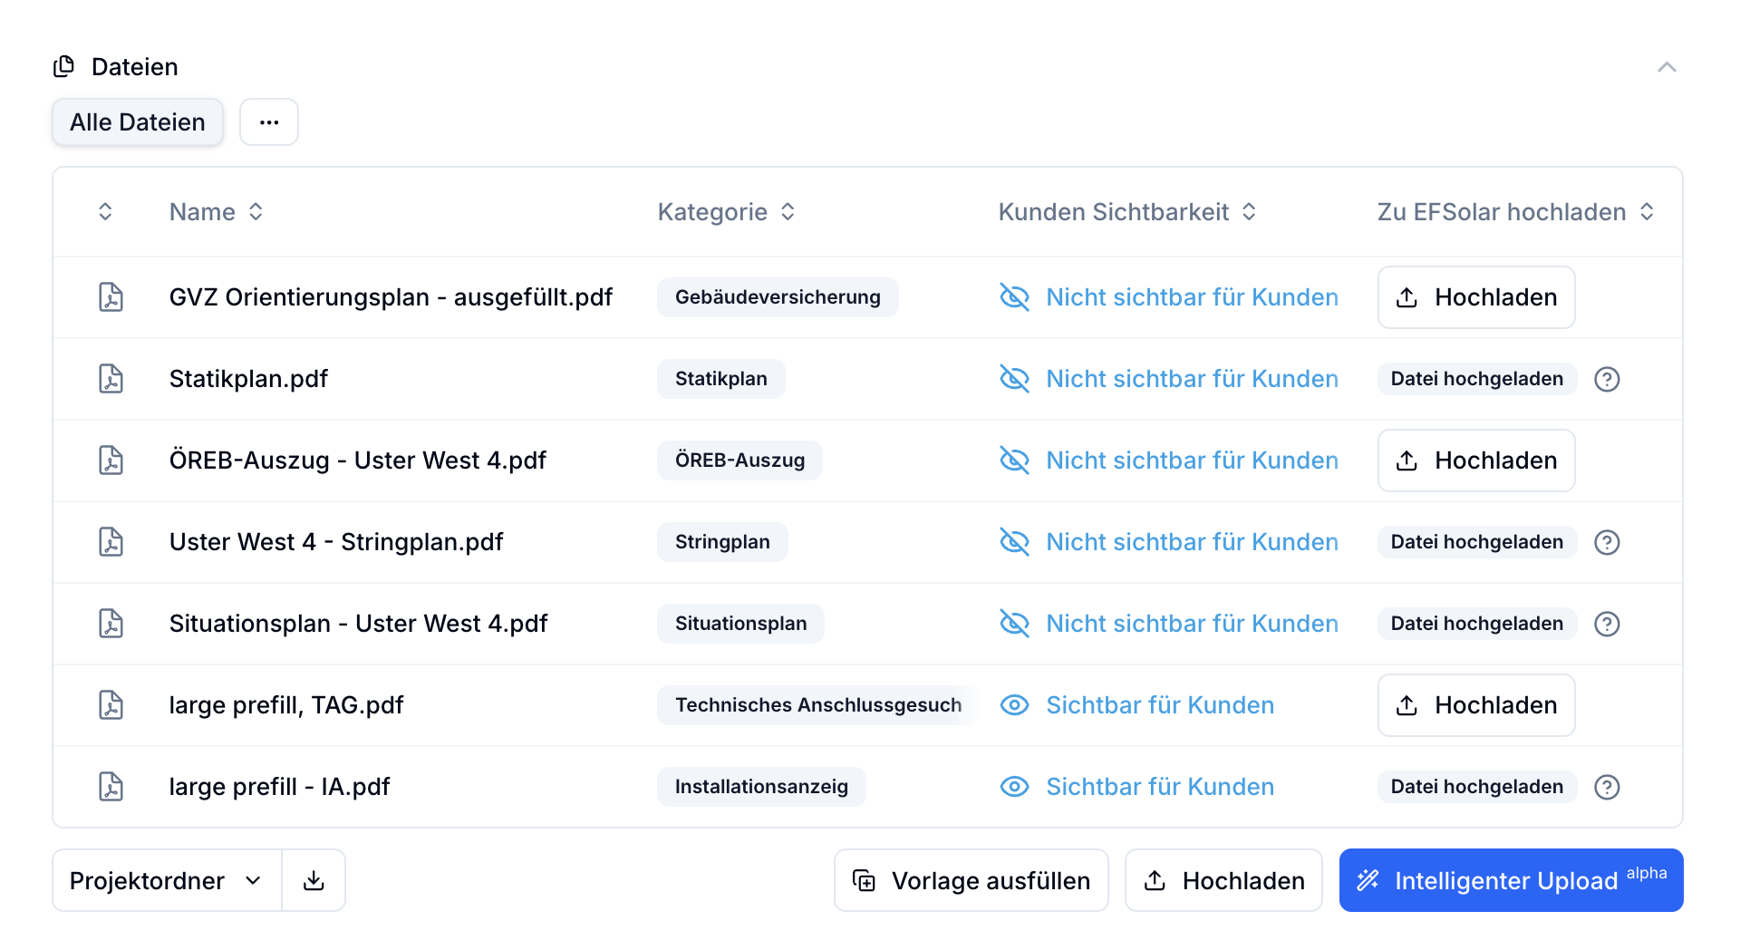Screen dimensions: 1740x950
Task: Toggle customer visibility for GVZ Orientierungsplan file
Action: pos(1168,297)
